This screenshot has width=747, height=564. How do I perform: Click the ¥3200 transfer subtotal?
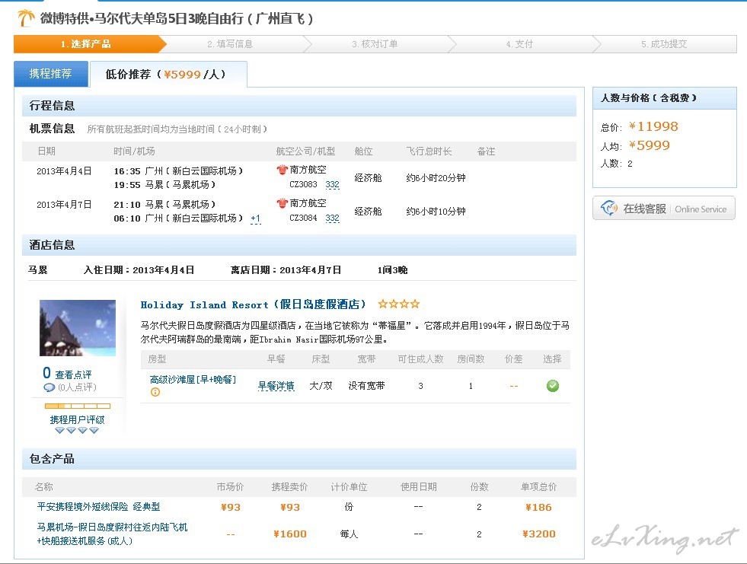[539, 534]
